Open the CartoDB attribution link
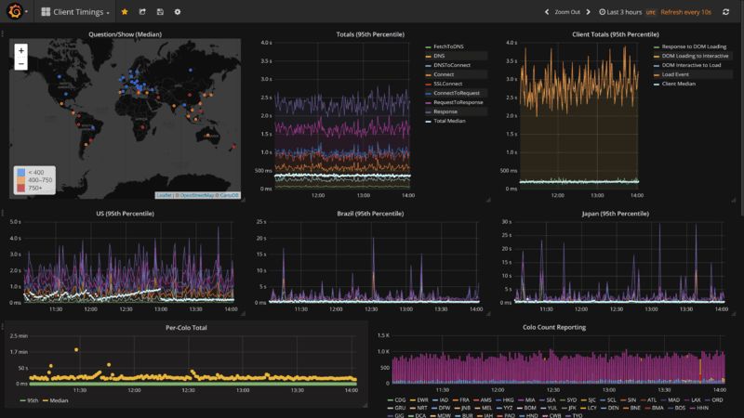 229,195
